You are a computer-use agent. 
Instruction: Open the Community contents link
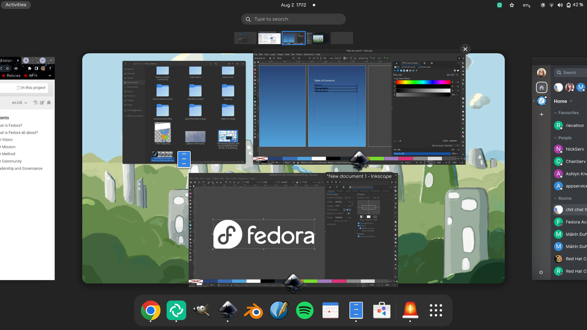coord(11,161)
